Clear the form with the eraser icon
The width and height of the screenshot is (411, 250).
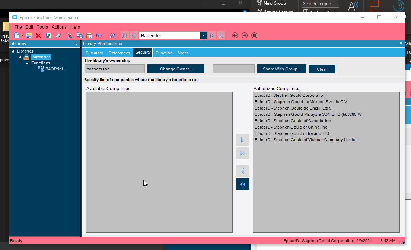coord(58,35)
